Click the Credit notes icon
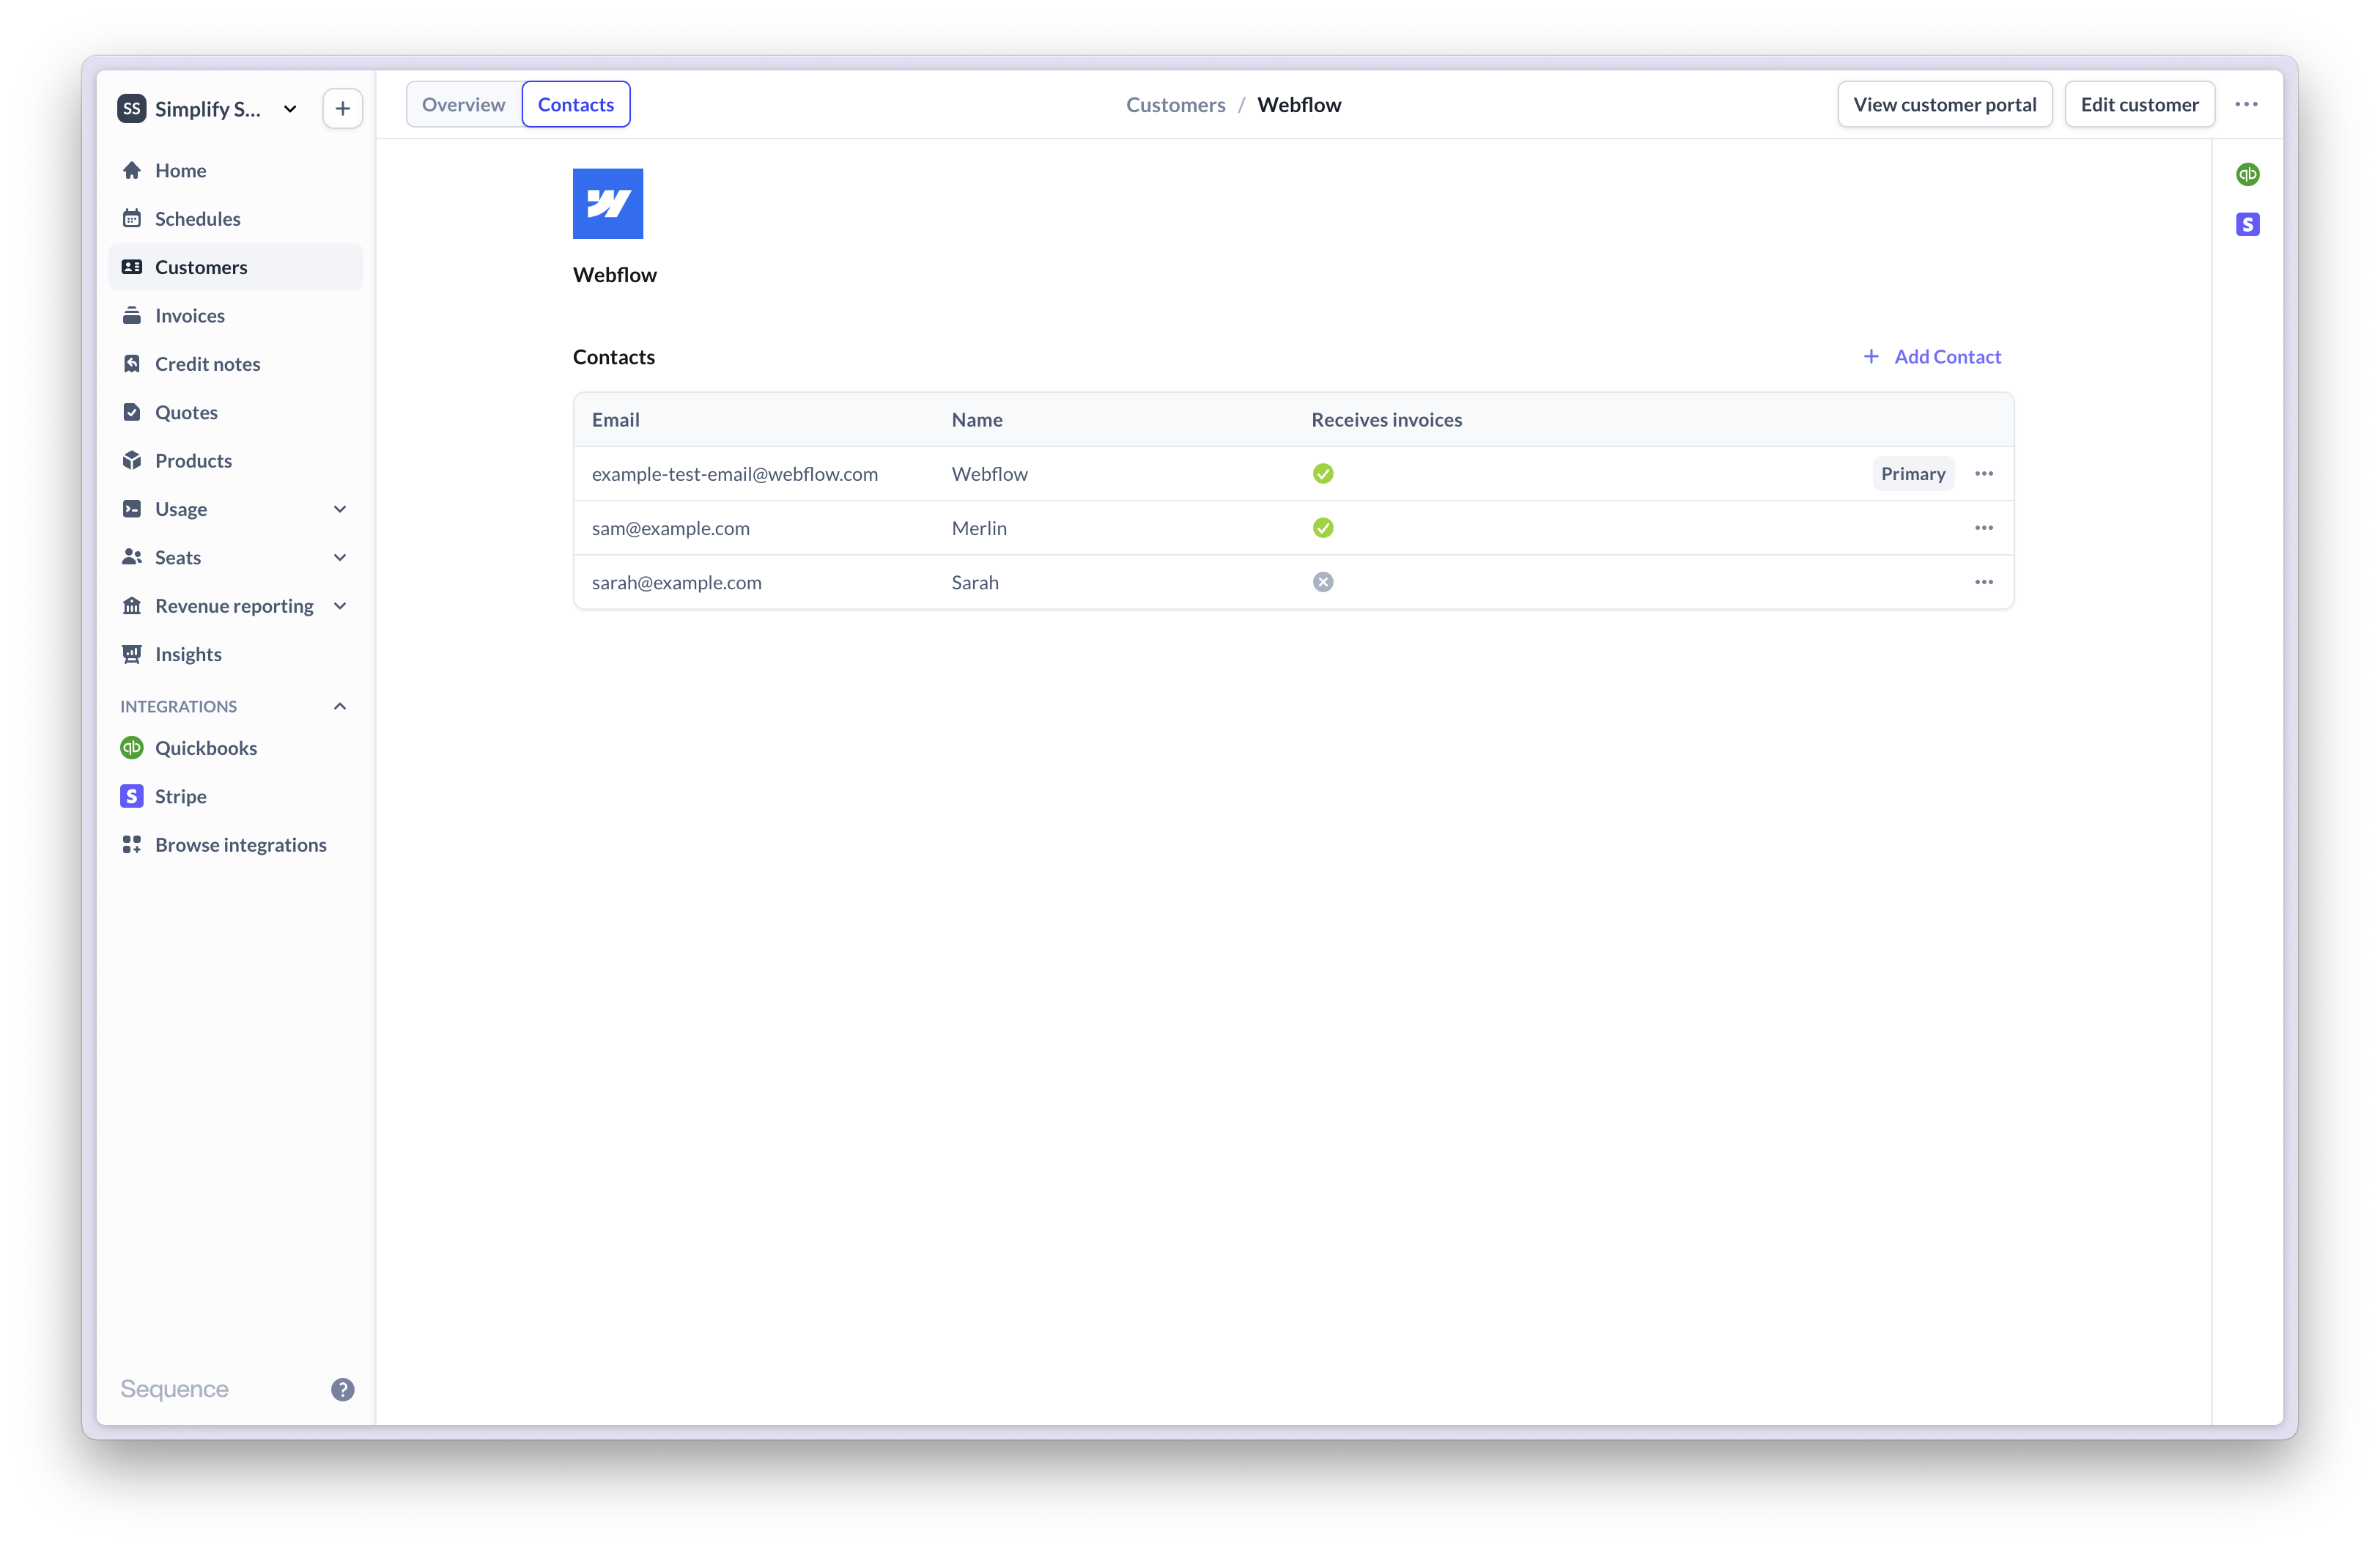 point(132,364)
